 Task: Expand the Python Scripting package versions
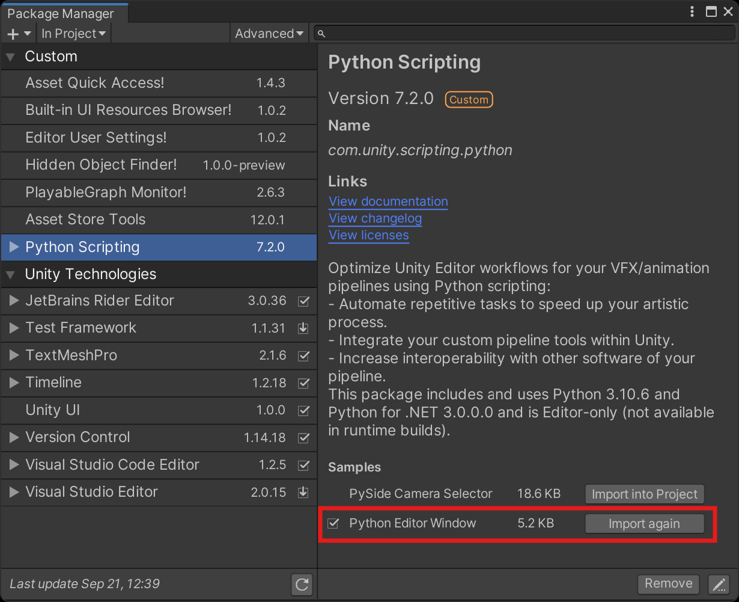point(14,247)
